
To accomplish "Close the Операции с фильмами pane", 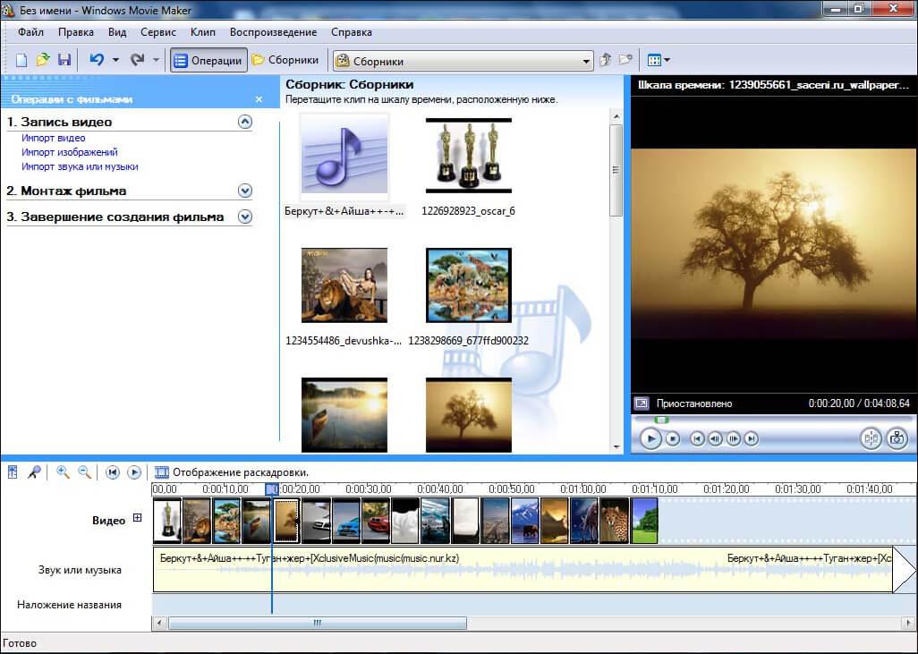I will [x=259, y=99].
